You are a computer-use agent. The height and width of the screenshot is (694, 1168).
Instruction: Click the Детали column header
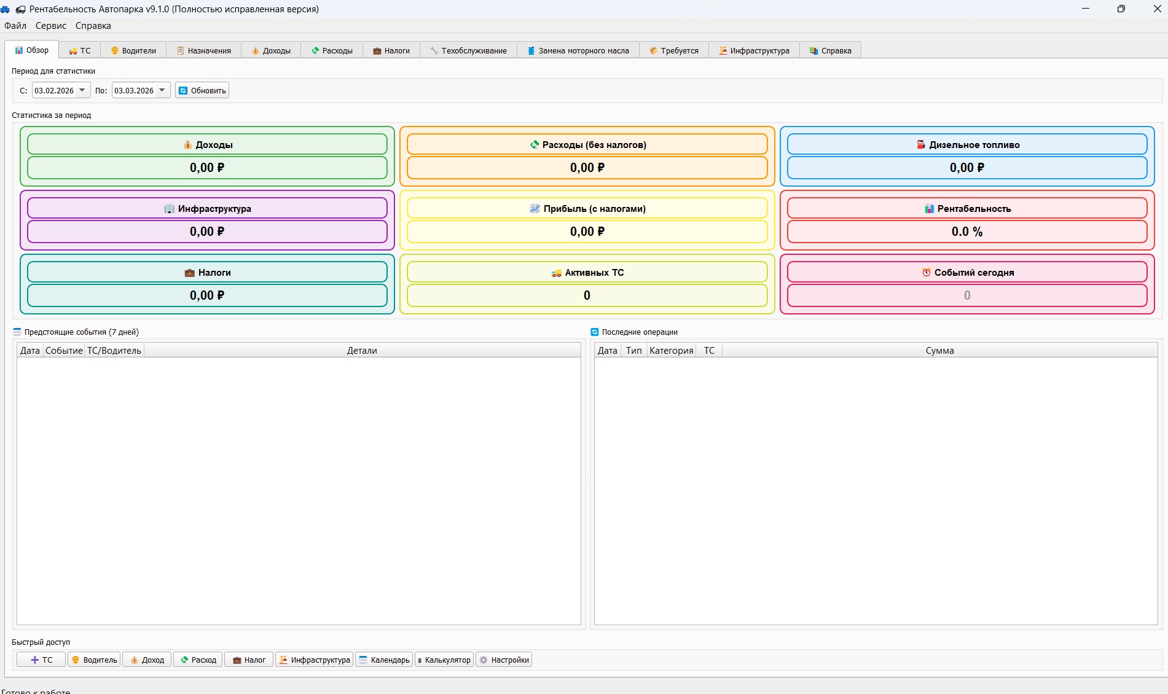(362, 351)
